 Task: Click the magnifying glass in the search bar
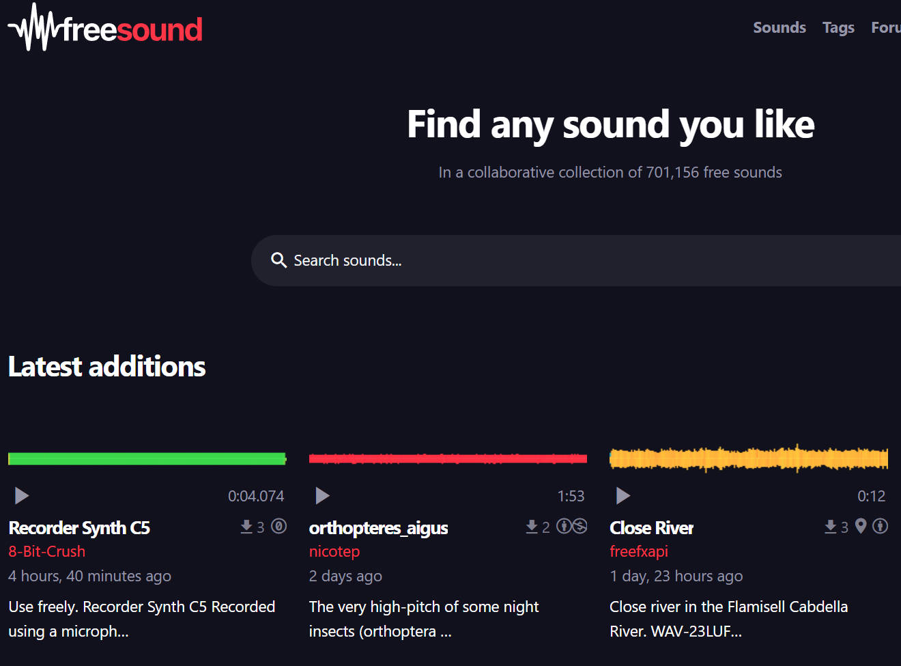tap(278, 260)
